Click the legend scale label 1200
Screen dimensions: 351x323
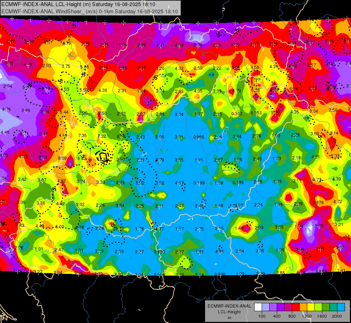pyautogui.click(x=307, y=316)
